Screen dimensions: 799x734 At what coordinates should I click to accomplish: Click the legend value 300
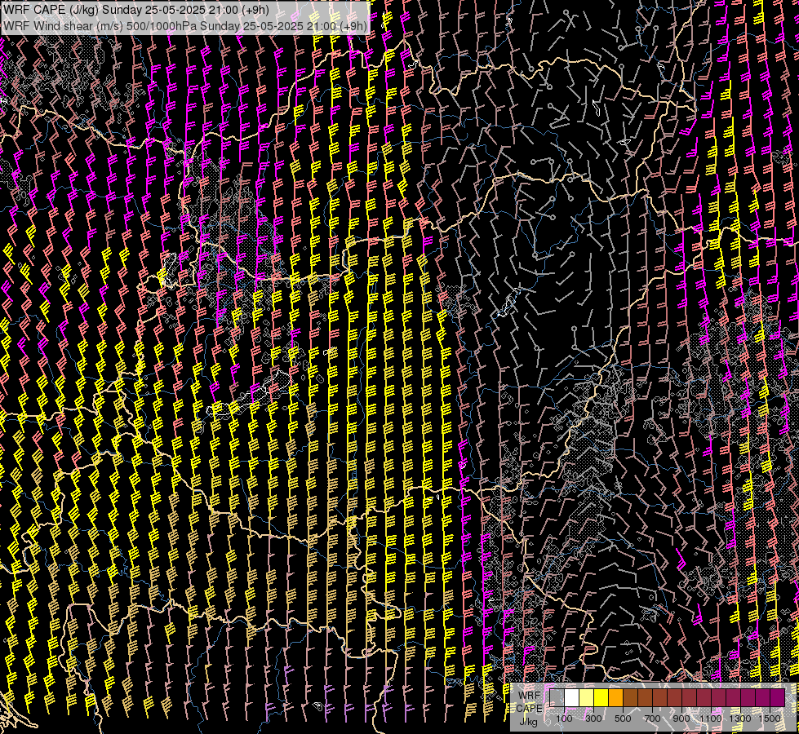(593, 719)
